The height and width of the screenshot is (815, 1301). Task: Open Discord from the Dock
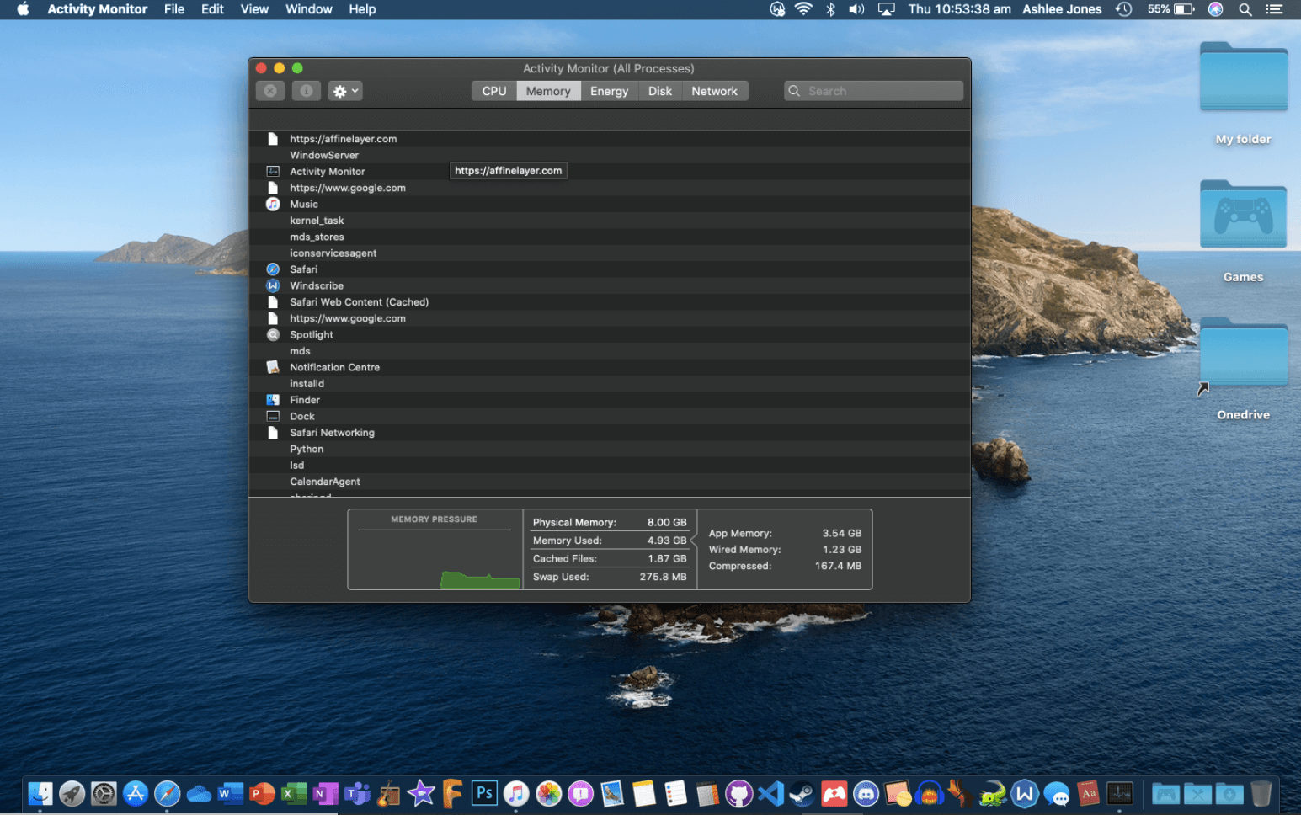coord(866,792)
